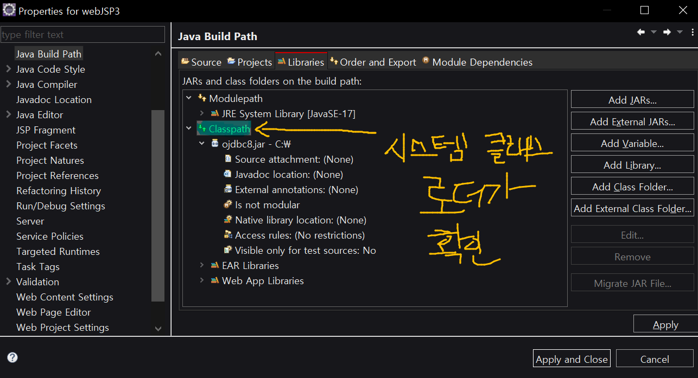Open the three-dot view menu

pos(693,32)
